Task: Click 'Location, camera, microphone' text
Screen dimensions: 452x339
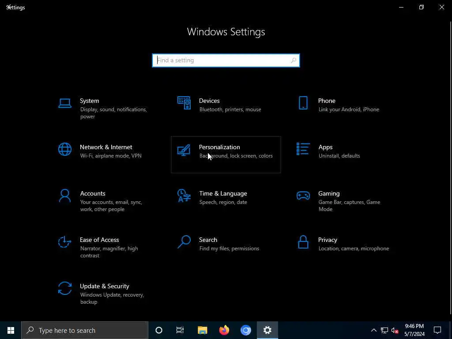Action: coord(354,249)
